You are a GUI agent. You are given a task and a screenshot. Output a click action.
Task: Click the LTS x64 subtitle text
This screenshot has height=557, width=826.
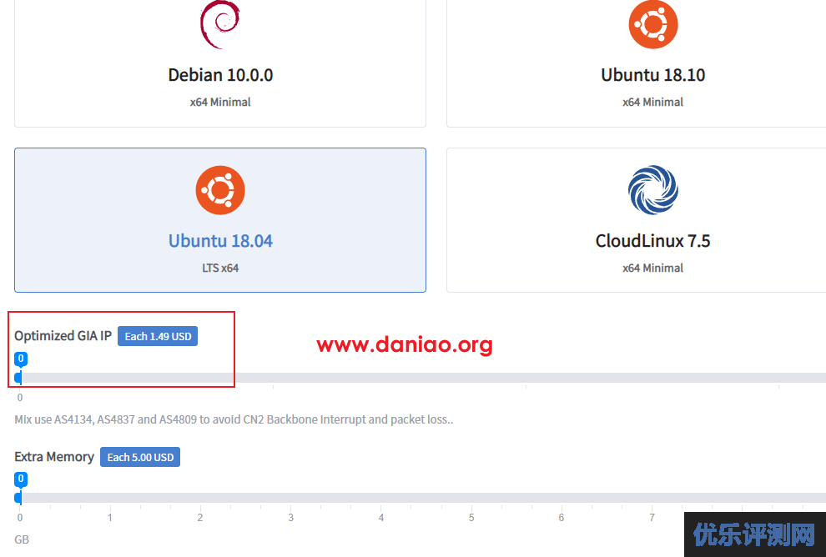pyautogui.click(x=220, y=268)
